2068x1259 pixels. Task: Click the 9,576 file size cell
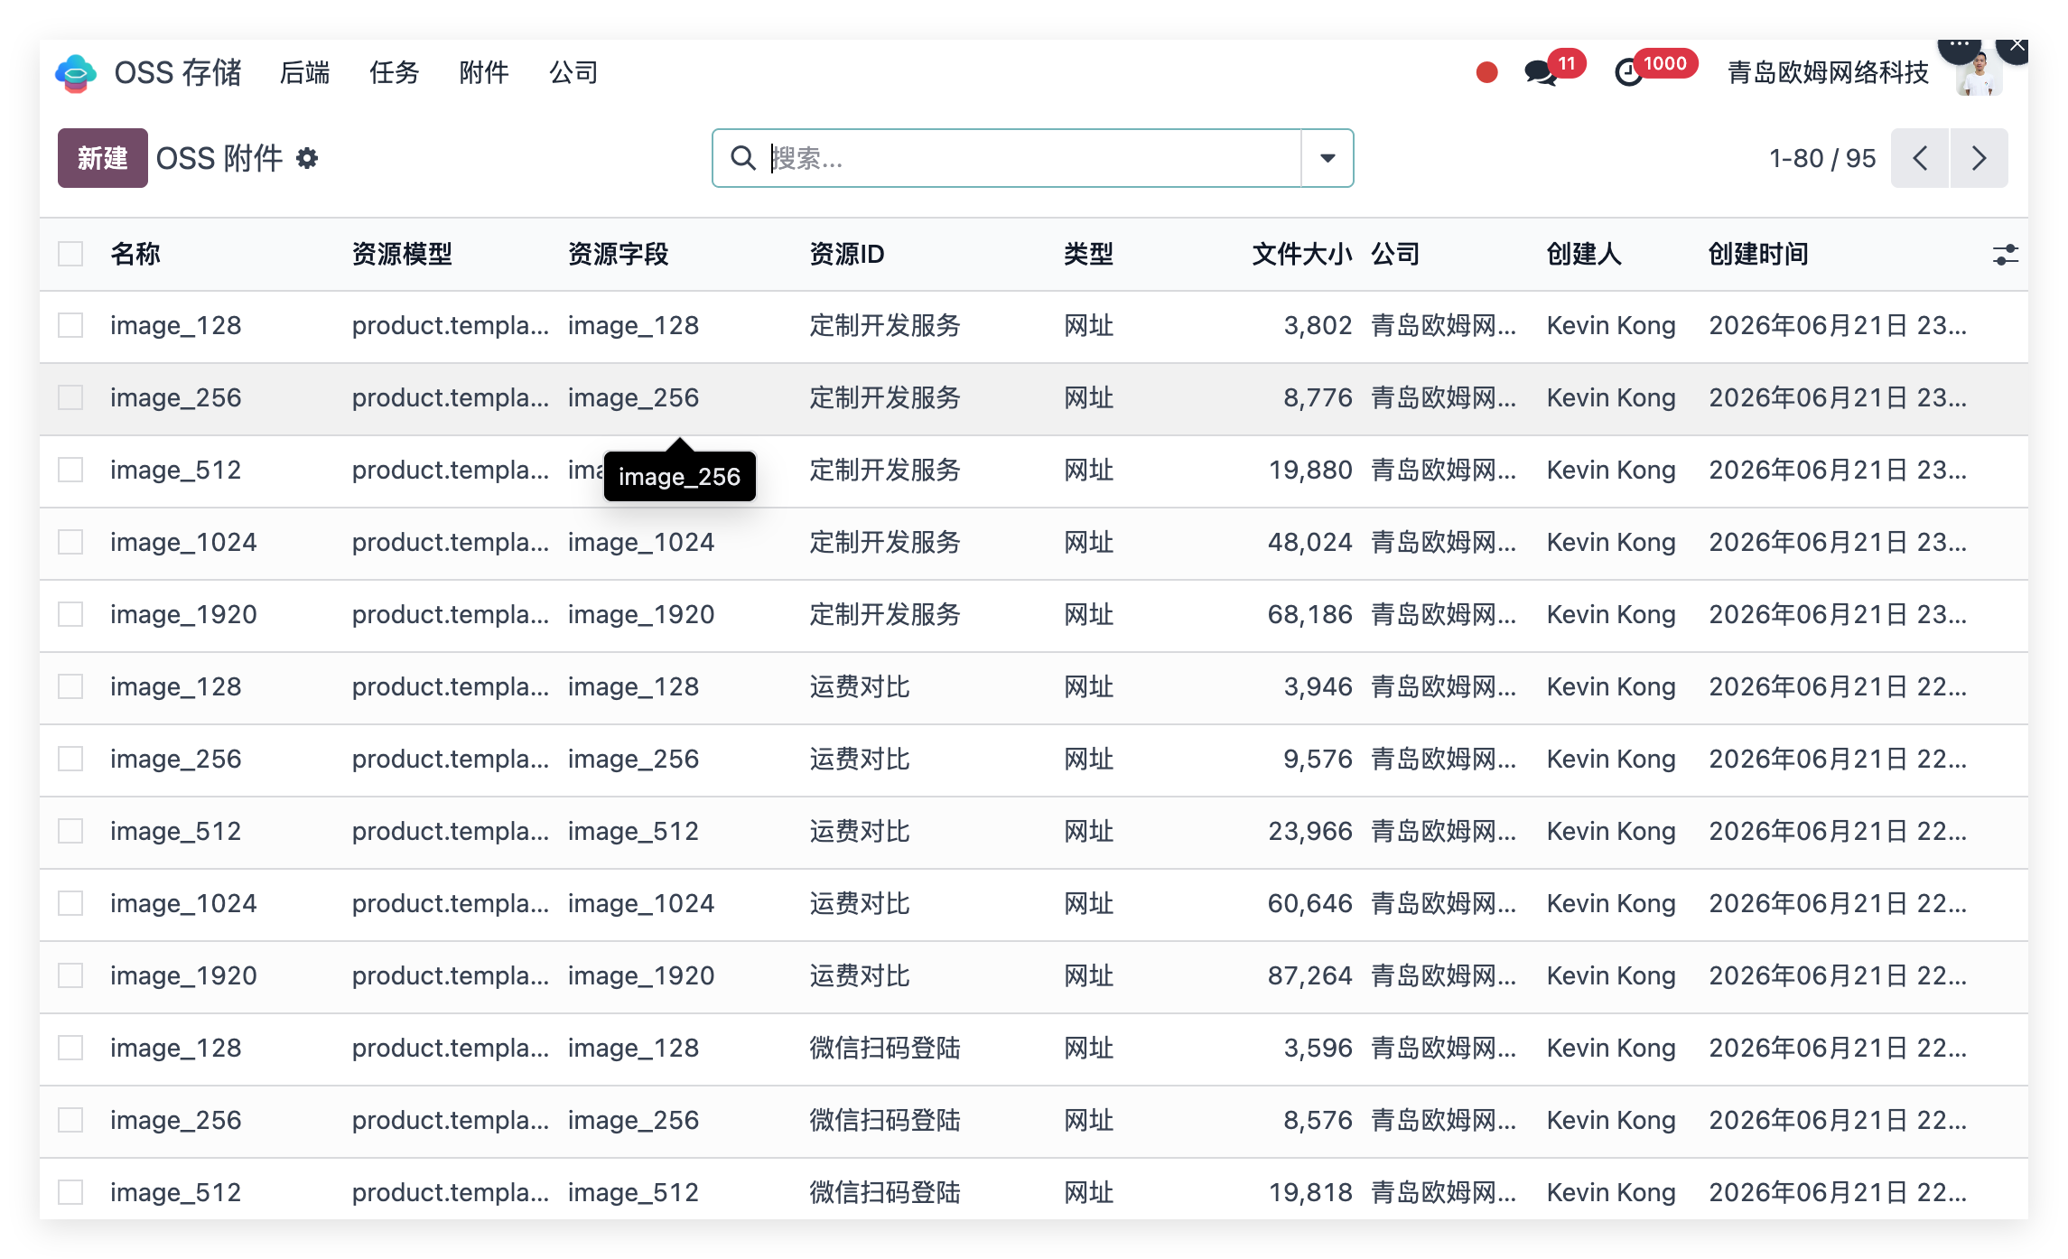pos(1318,759)
